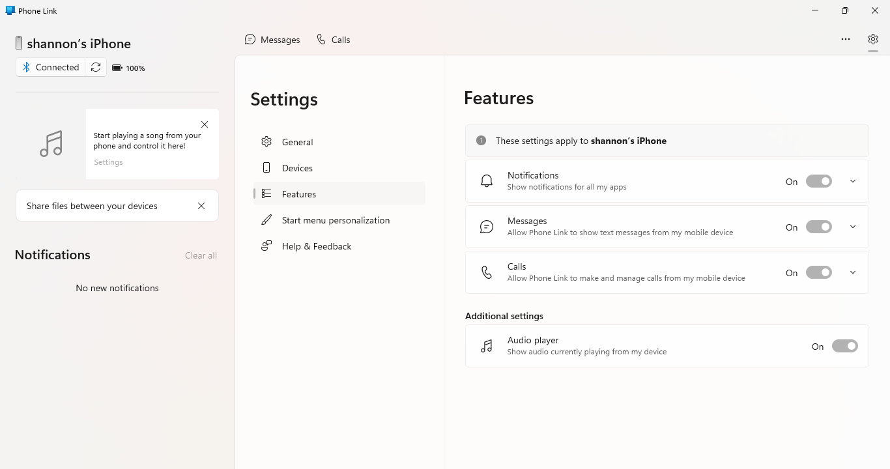
Task: Expand the Messages options chevron
Action: click(x=853, y=227)
